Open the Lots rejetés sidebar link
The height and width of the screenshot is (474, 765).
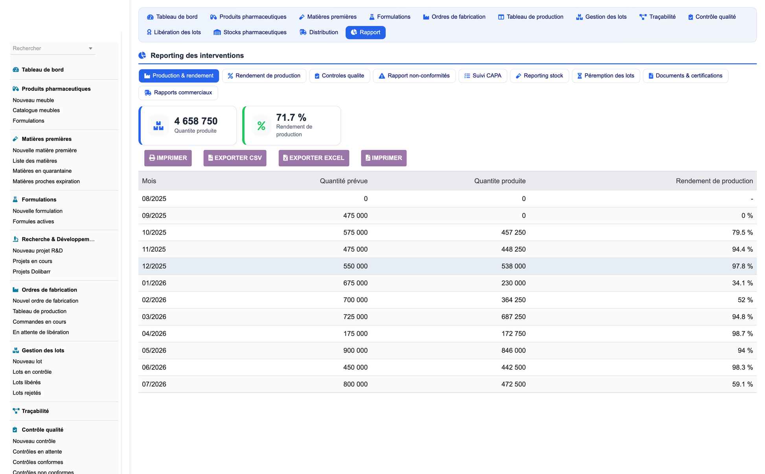(27, 393)
